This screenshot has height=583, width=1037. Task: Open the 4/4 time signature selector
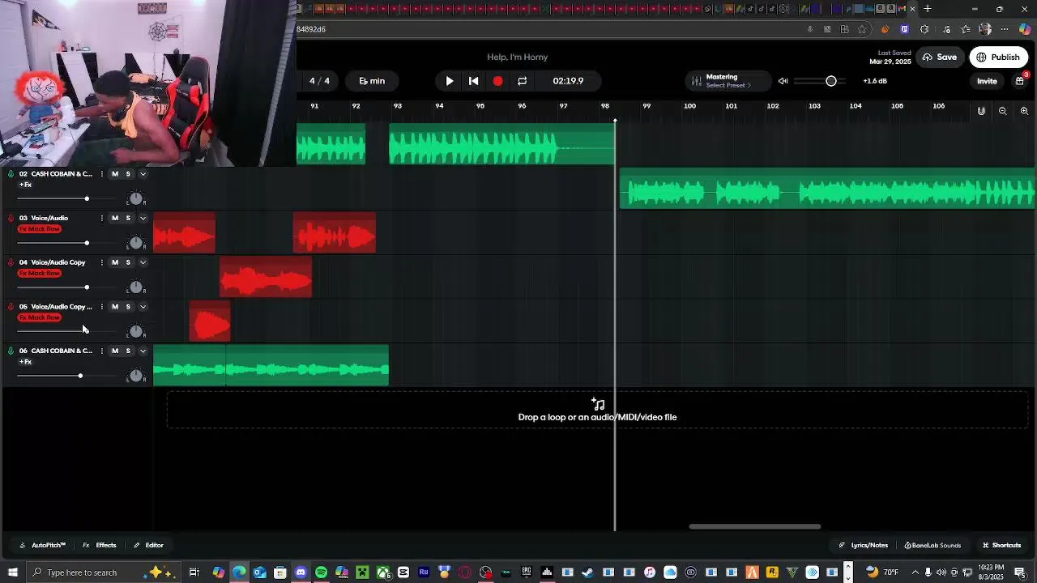click(320, 81)
